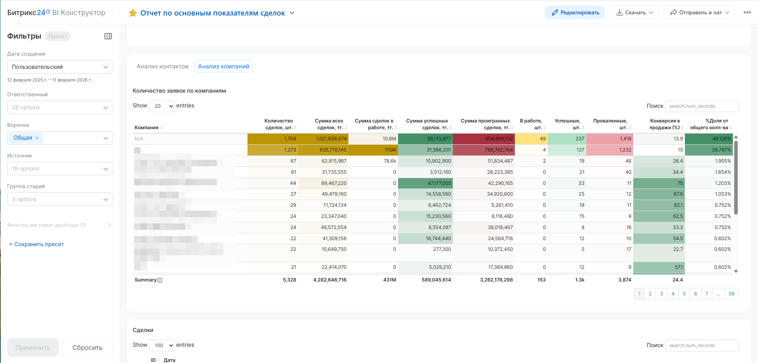Select the Анализ компаний tab
This screenshot has height=363, width=758.
(x=223, y=66)
